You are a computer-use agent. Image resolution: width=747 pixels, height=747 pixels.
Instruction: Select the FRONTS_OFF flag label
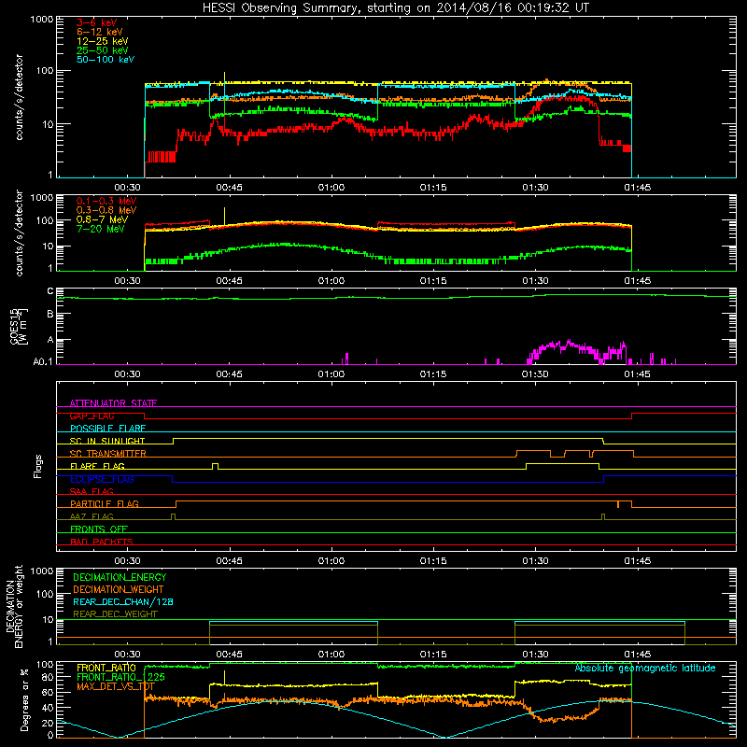(x=99, y=529)
